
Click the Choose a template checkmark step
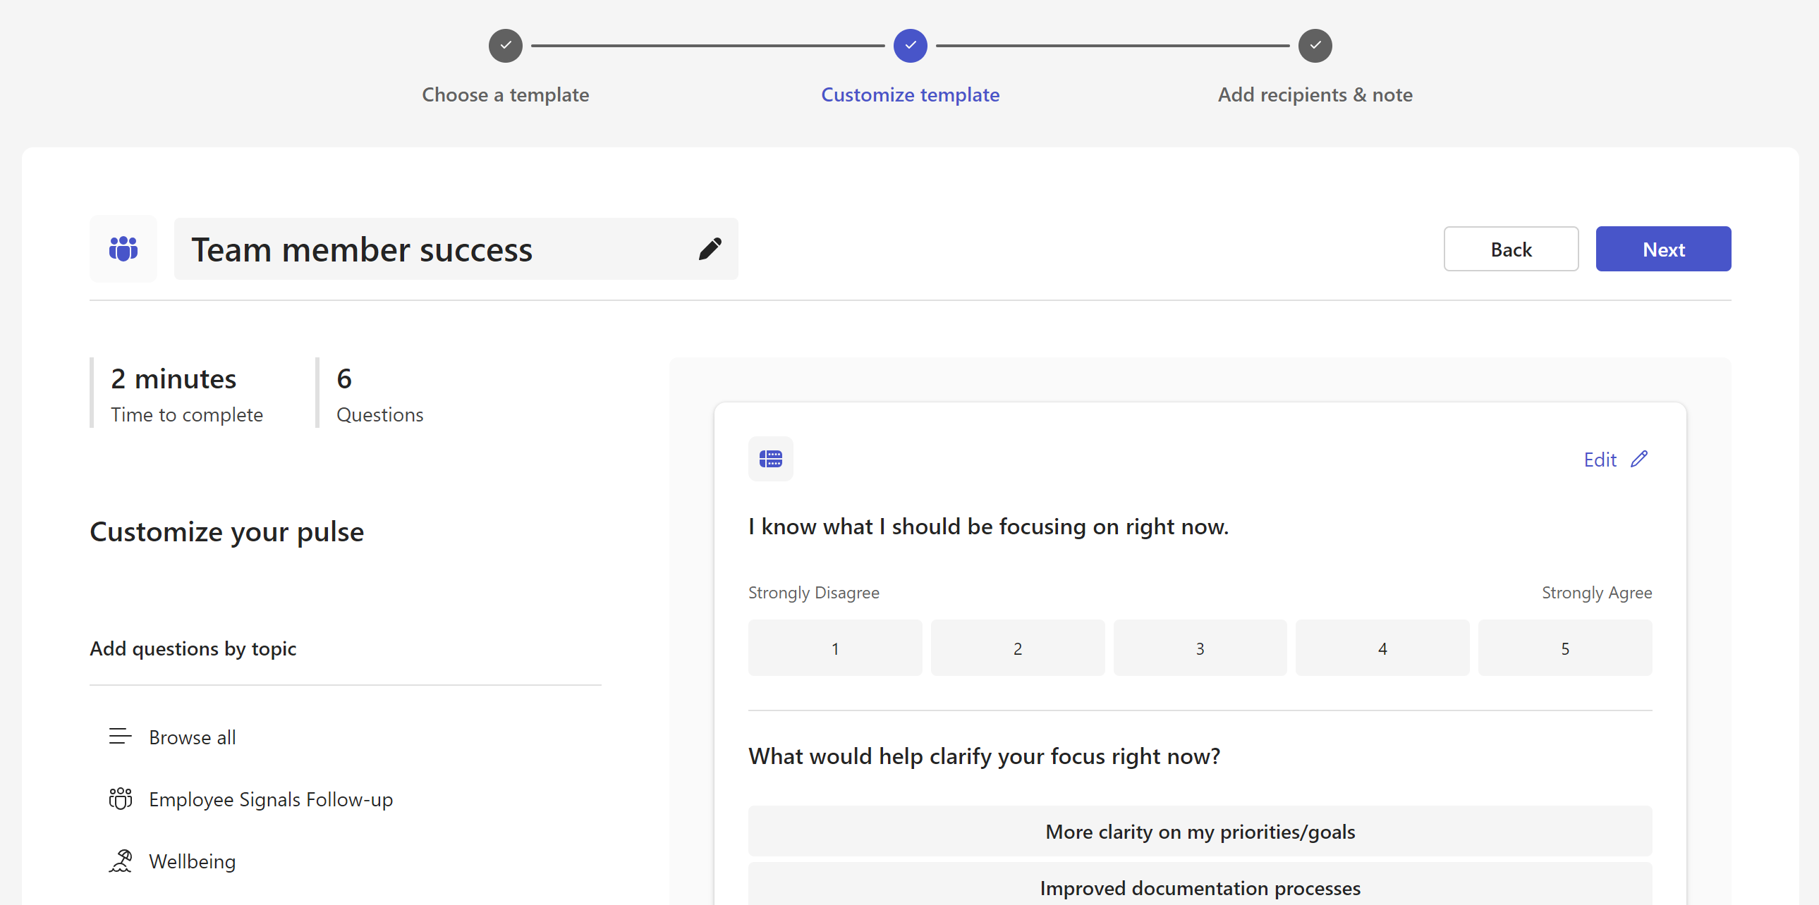(x=505, y=45)
